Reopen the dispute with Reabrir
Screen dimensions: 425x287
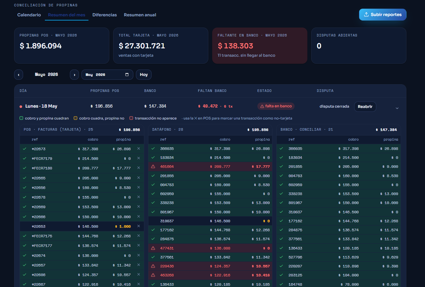click(365, 107)
